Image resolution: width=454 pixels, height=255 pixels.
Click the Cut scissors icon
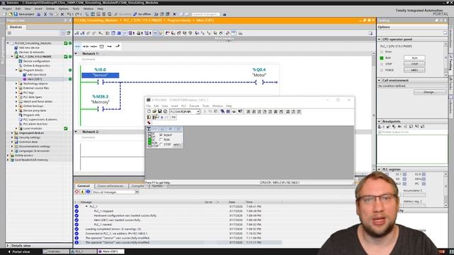(x=45, y=14)
